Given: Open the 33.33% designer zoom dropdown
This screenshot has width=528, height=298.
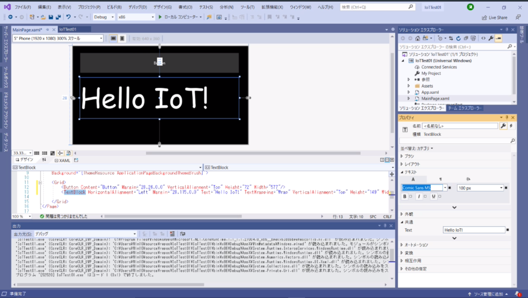Looking at the screenshot, I should 22,153.
